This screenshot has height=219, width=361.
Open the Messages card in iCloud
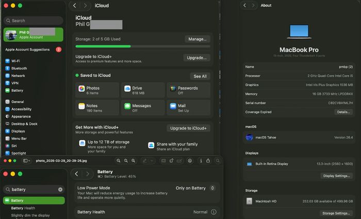143,108
